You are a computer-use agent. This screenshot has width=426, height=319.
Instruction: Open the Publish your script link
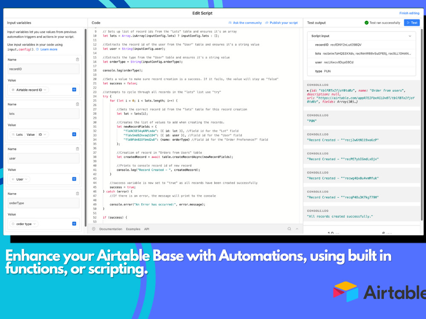coord(283,23)
